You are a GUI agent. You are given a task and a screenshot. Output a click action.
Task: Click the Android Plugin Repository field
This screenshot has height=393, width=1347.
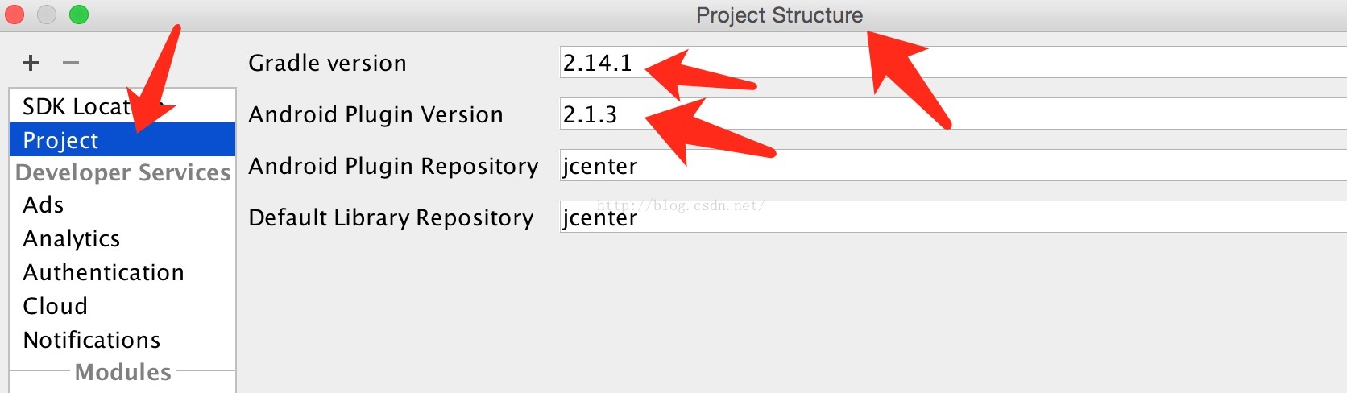(953, 165)
